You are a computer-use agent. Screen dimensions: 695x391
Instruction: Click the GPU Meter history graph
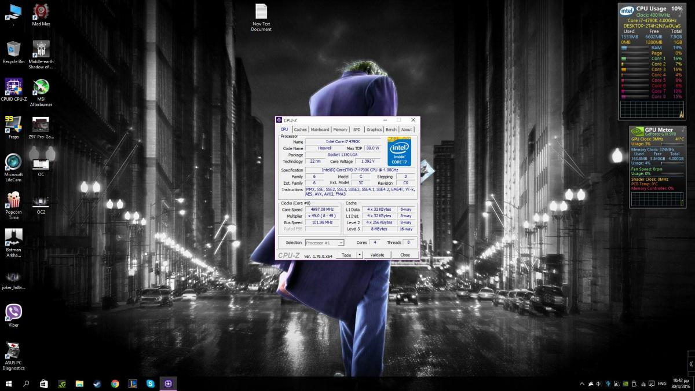(658, 199)
